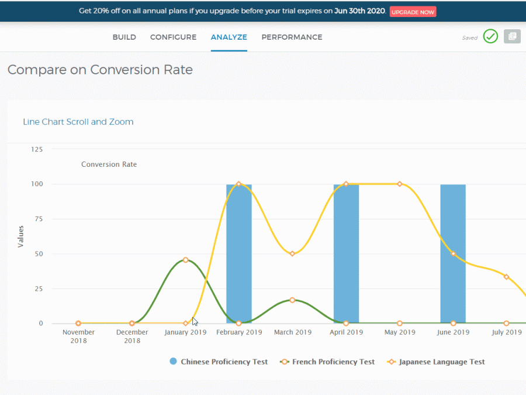The image size is (526, 395).
Task: Select the yellow line's July 2019 data point
Action: [x=506, y=277]
